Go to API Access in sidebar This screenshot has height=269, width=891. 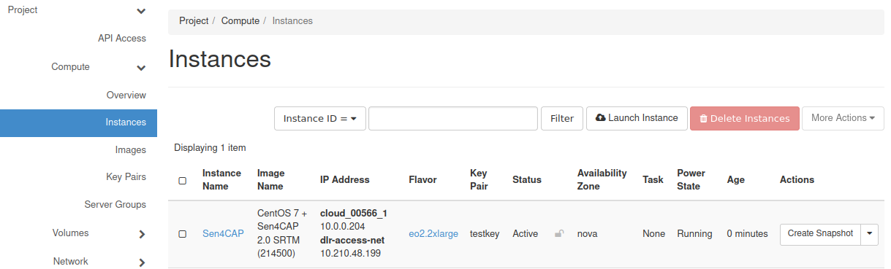click(122, 38)
